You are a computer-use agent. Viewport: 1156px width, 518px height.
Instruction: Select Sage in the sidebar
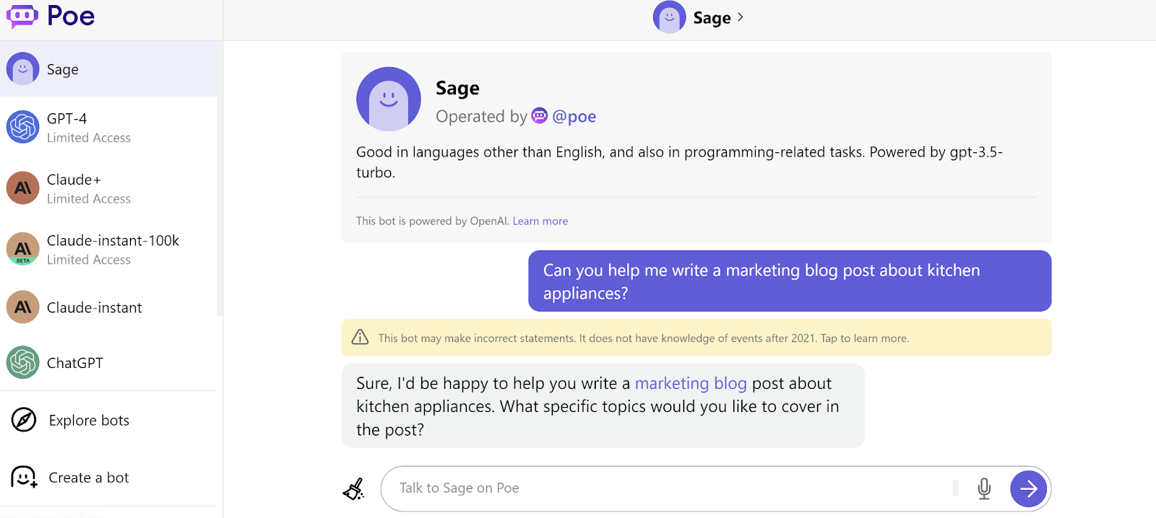(63, 69)
